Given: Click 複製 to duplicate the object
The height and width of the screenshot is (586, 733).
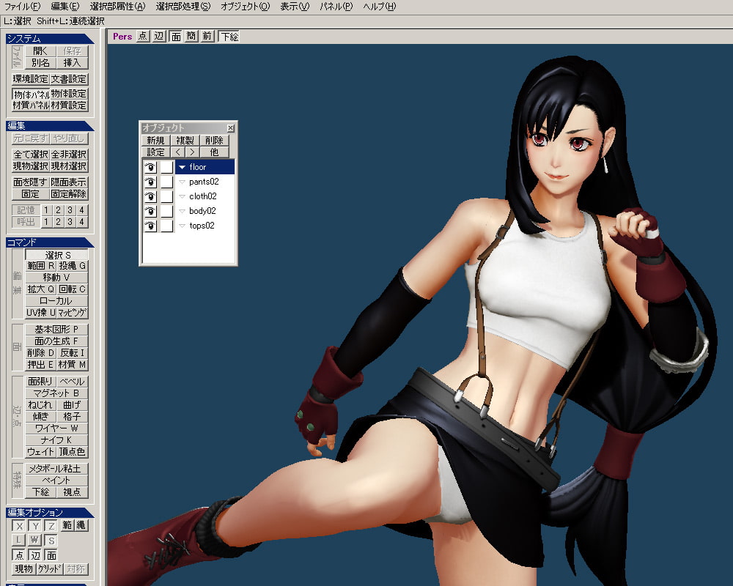Looking at the screenshot, I should coord(185,140).
